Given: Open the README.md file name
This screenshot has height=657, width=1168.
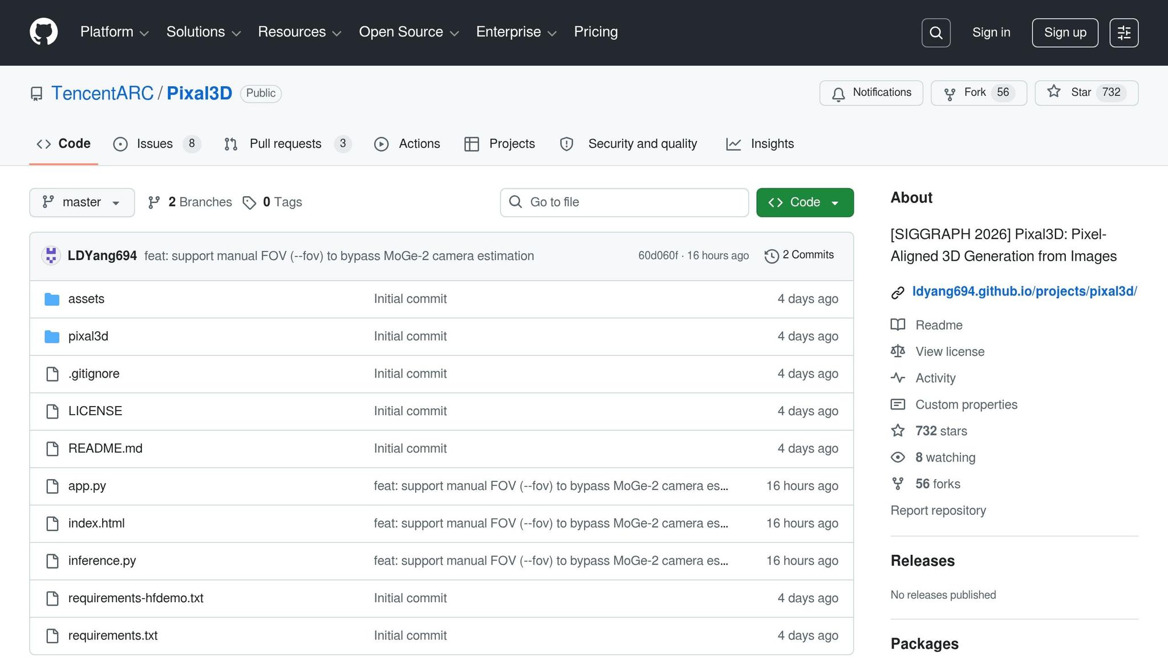Looking at the screenshot, I should 106,449.
